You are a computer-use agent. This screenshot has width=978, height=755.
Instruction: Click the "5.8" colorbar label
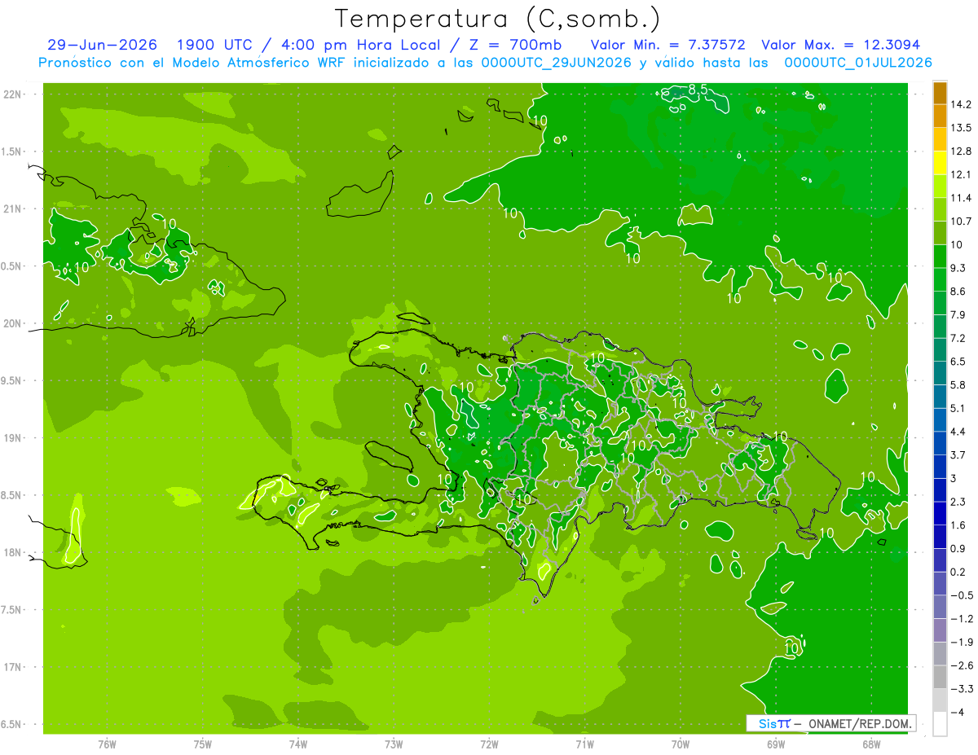958,385
